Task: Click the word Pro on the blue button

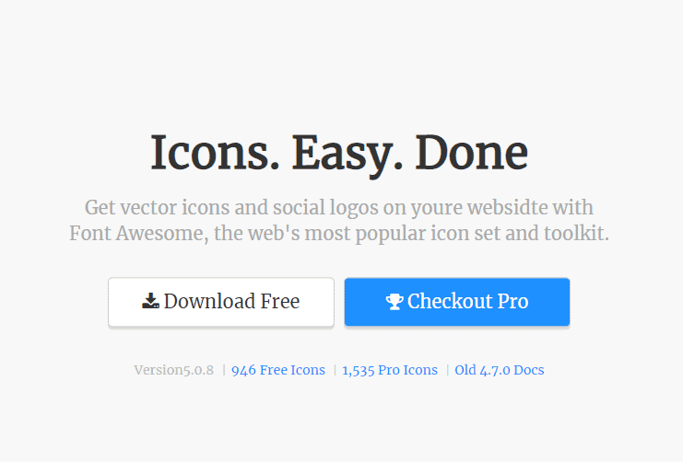Action: coord(512,302)
